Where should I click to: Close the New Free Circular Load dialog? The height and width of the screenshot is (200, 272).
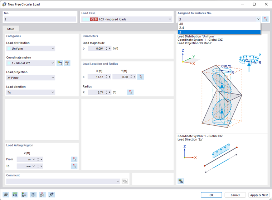[x=266, y=4]
